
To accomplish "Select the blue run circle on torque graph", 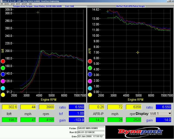I will pyautogui.click(x=3, y=75).
